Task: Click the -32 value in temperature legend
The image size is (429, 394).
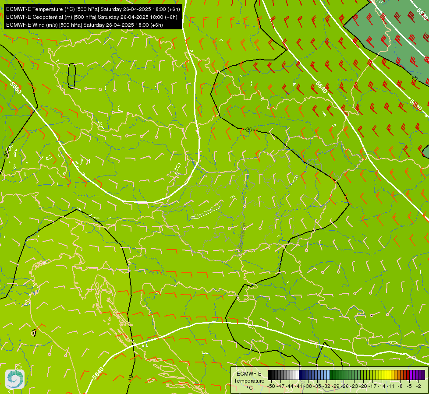Action: (326, 387)
